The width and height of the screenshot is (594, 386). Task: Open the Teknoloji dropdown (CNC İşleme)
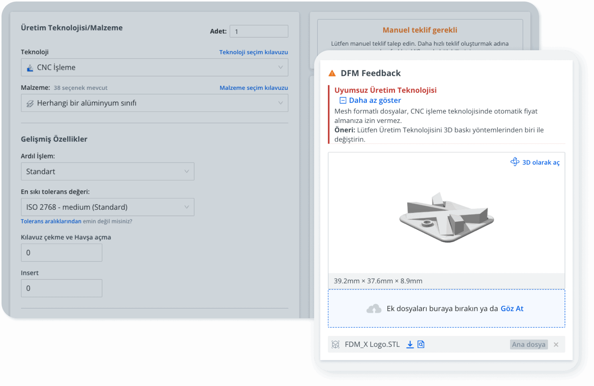point(154,67)
